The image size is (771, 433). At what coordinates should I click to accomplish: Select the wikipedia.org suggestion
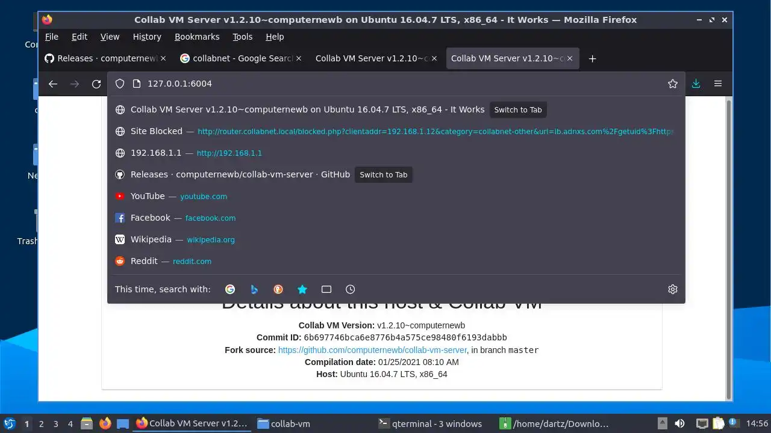[396, 239]
